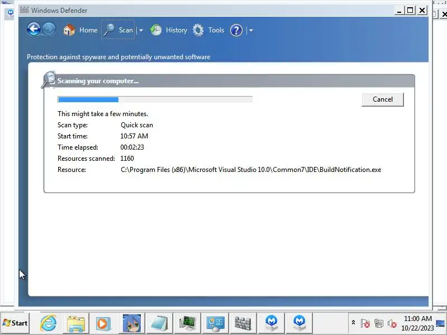This screenshot has height=335, width=447.
Task: Open the clock showing 11:00 AM
Action: (x=417, y=323)
